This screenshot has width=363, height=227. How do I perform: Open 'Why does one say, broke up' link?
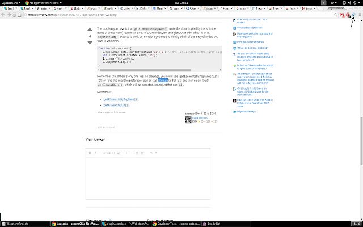point(252,48)
